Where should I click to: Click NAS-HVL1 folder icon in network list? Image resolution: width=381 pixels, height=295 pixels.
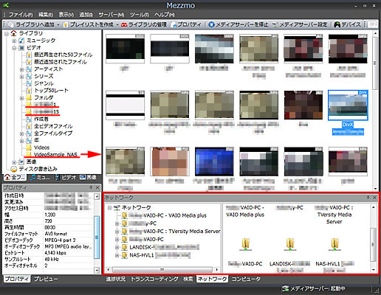(334, 244)
